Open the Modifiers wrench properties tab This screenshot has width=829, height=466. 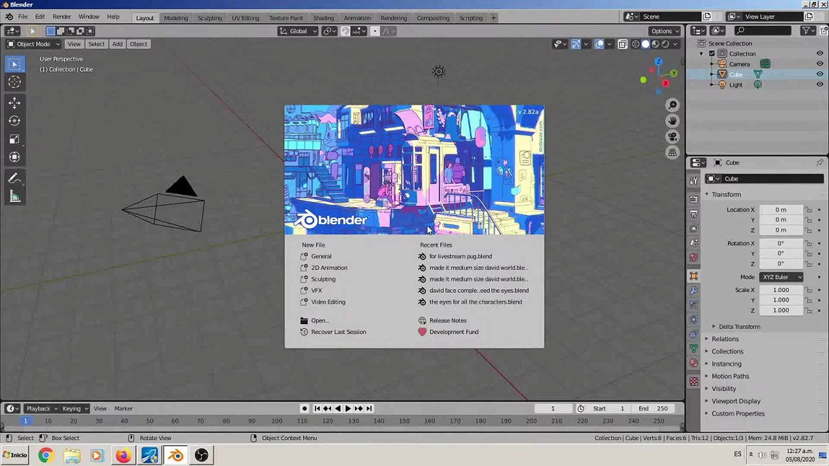click(694, 290)
